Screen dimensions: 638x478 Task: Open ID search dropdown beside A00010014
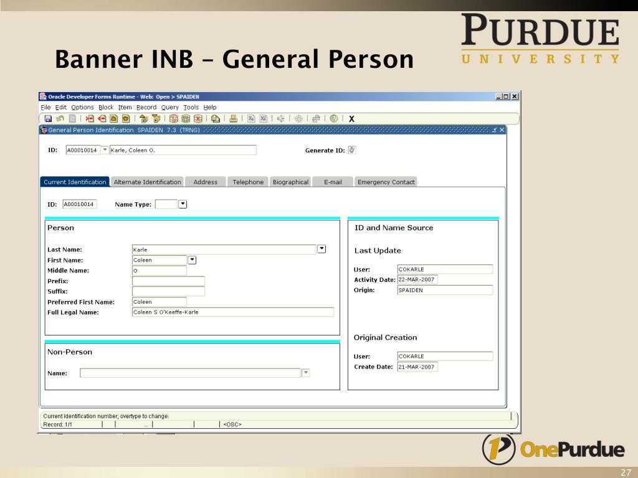[x=105, y=150]
